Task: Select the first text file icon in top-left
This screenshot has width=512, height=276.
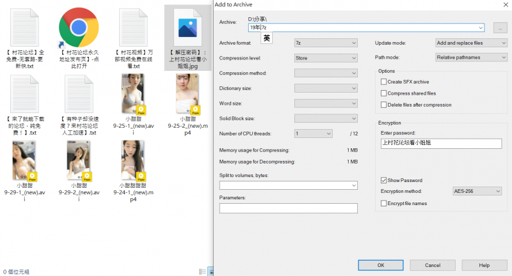Action: 24,27
